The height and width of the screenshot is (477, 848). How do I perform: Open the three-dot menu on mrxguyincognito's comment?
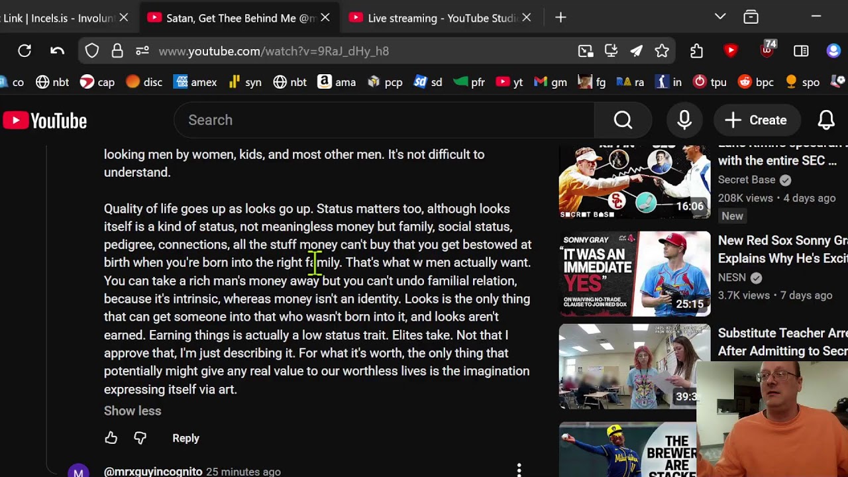coord(519,470)
